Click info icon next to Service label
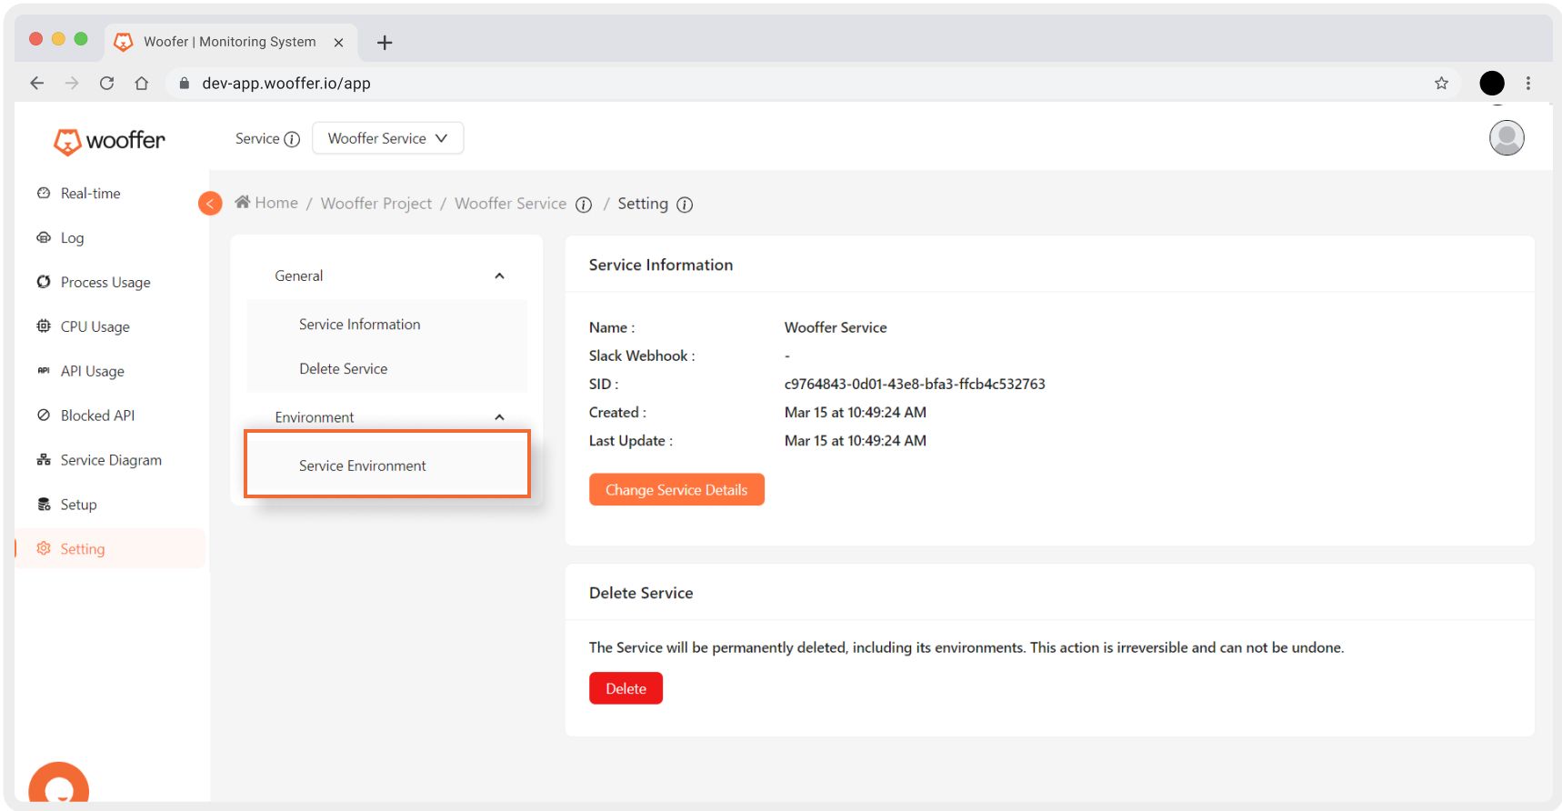The image size is (1562, 811). [292, 139]
